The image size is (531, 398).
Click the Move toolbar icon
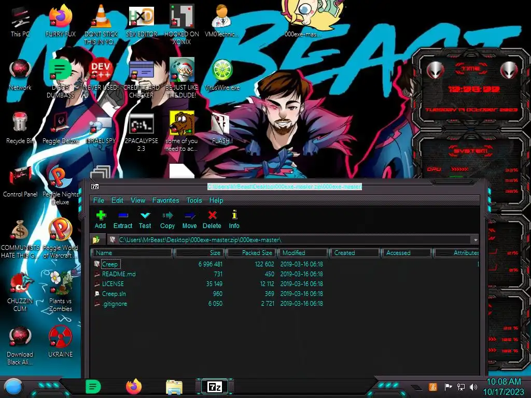[x=190, y=219]
